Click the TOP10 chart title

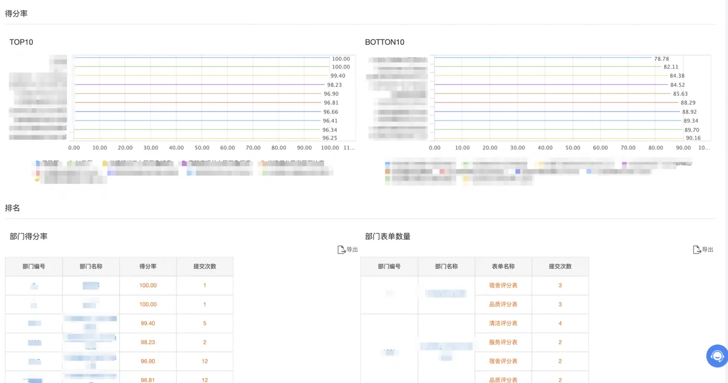click(x=21, y=42)
